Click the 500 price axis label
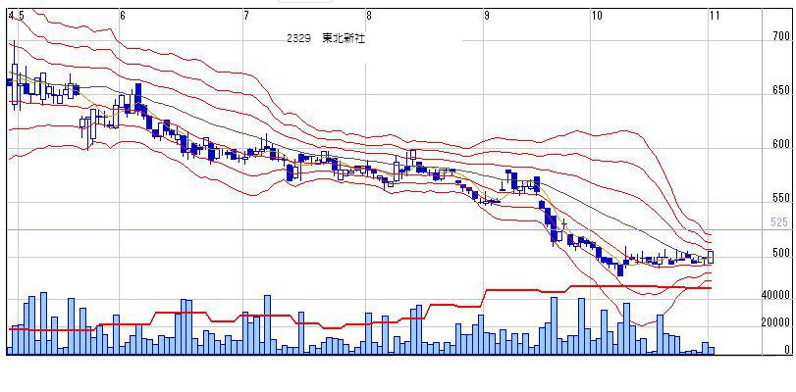This screenshot has height=392, width=796. pos(781,253)
